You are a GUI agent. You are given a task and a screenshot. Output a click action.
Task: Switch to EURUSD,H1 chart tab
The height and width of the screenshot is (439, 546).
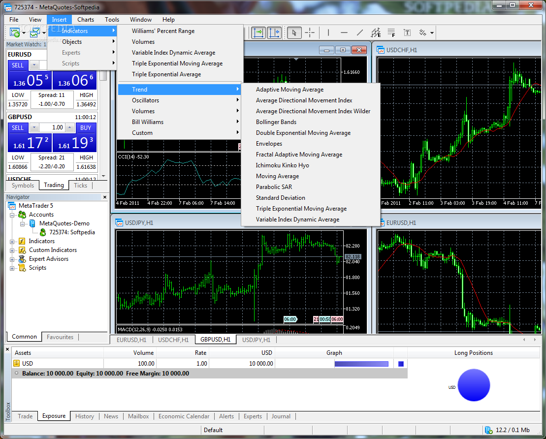pos(131,340)
